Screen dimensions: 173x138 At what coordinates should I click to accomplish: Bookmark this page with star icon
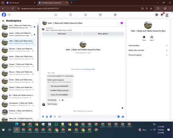point(151,8)
